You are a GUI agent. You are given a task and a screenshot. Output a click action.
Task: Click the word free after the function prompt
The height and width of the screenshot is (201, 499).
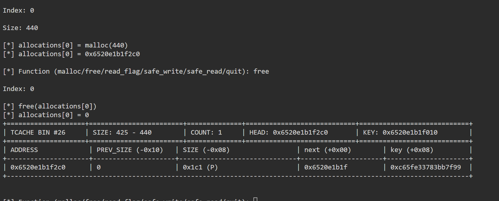(261, 72)
